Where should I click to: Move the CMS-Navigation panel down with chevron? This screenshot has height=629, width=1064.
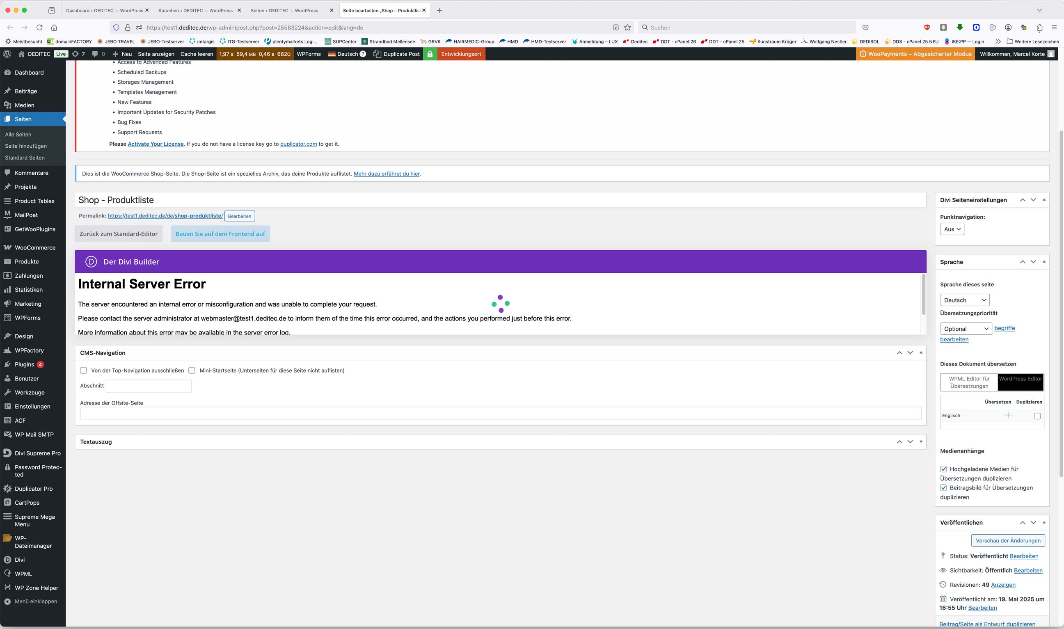[910, 352]
